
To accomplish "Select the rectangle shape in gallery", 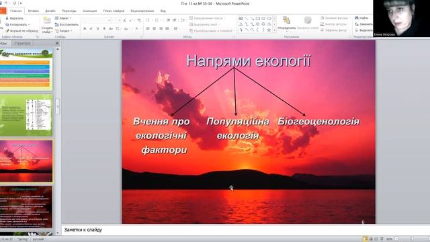I will (x=258, y=19).
